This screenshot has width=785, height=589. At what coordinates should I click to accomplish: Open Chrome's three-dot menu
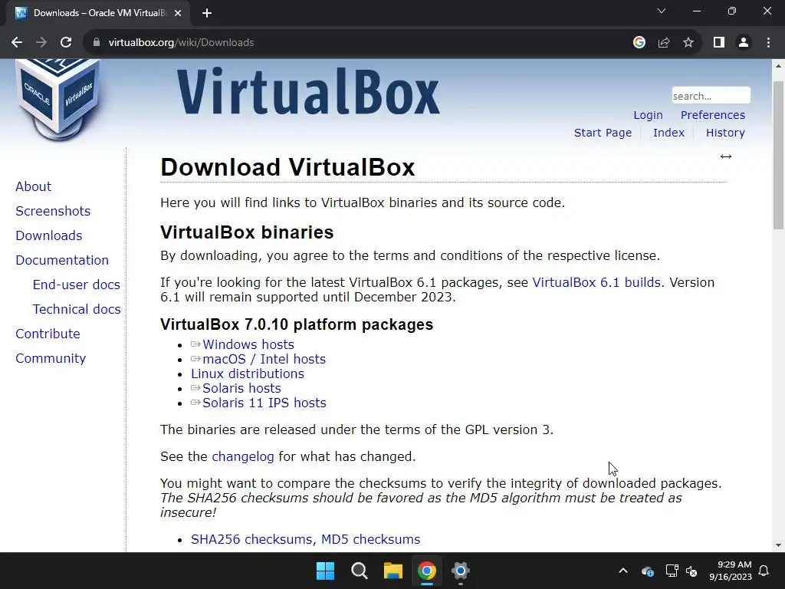coord(768,43)
